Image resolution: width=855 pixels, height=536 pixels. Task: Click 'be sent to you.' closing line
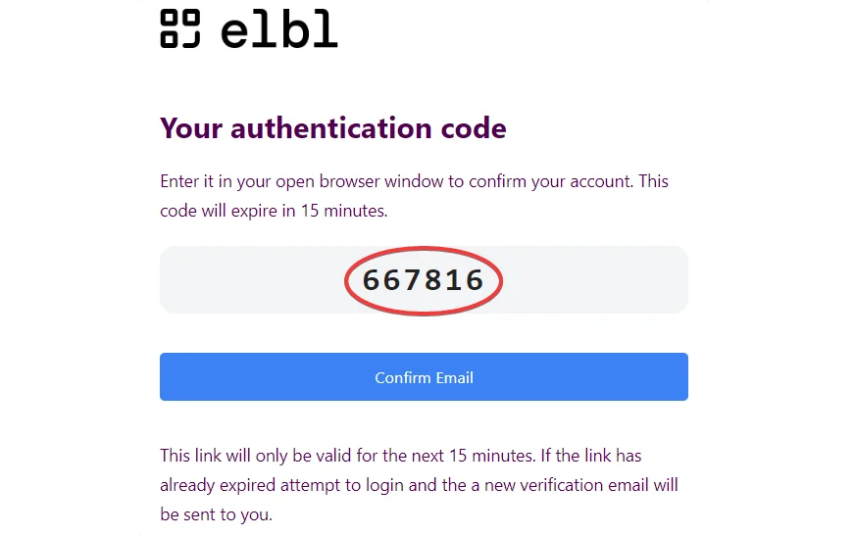[x=216, y=514]
